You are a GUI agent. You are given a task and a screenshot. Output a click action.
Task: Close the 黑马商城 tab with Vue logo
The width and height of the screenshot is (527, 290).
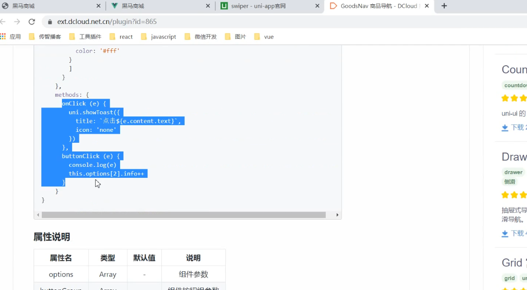click(x=208, y=6)
